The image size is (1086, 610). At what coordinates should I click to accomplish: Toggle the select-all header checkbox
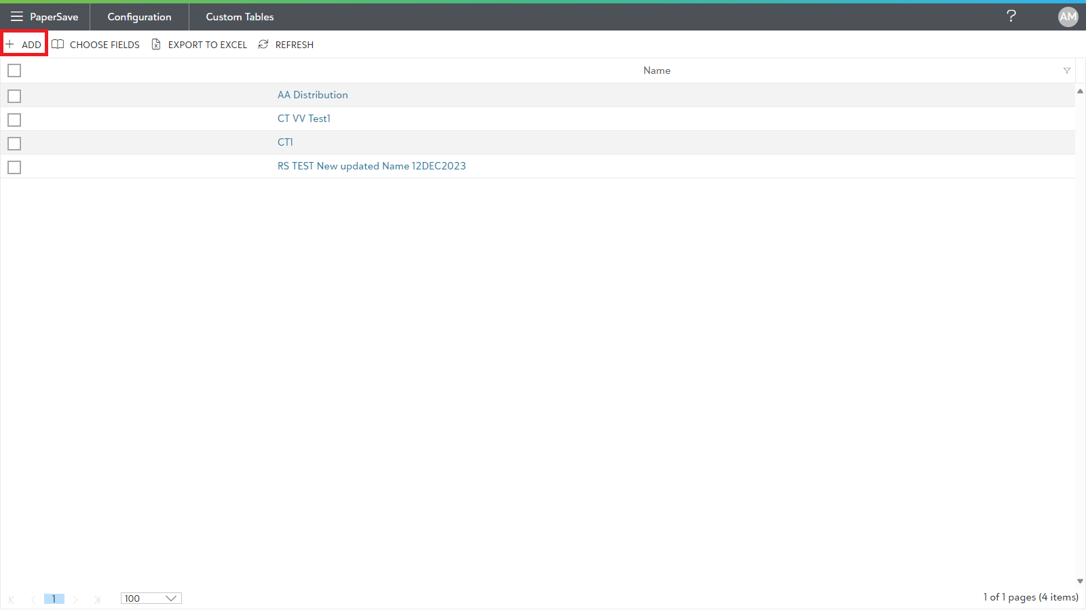[x=14, y=70]
